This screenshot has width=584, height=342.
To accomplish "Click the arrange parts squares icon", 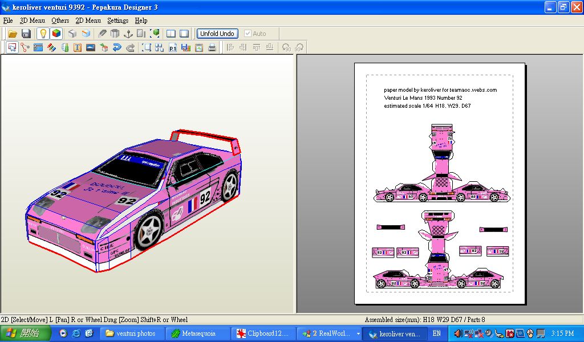I will coord(160,48).
